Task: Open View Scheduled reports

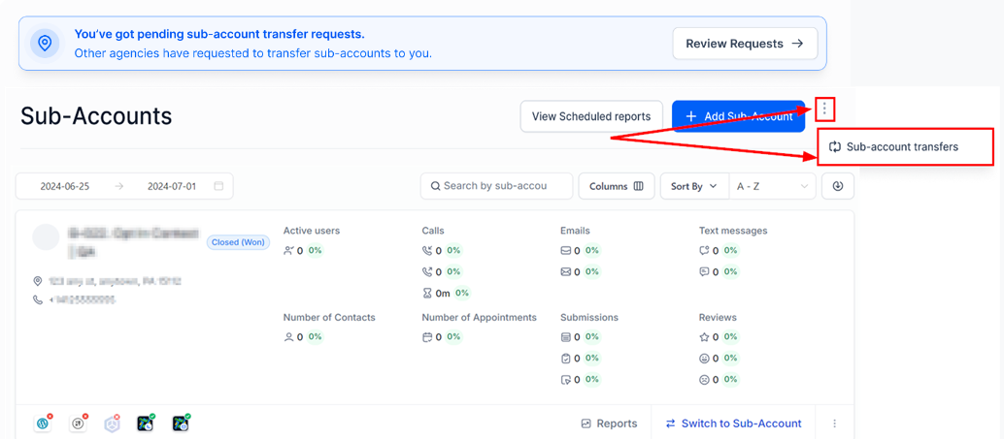Action: (591, 116)
